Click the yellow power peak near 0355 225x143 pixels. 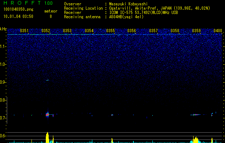[x=112, y=140]
